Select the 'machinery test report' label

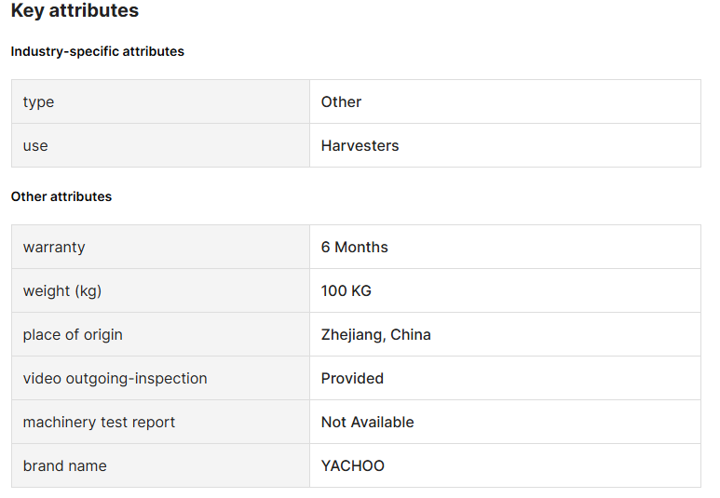click(99, 422)
